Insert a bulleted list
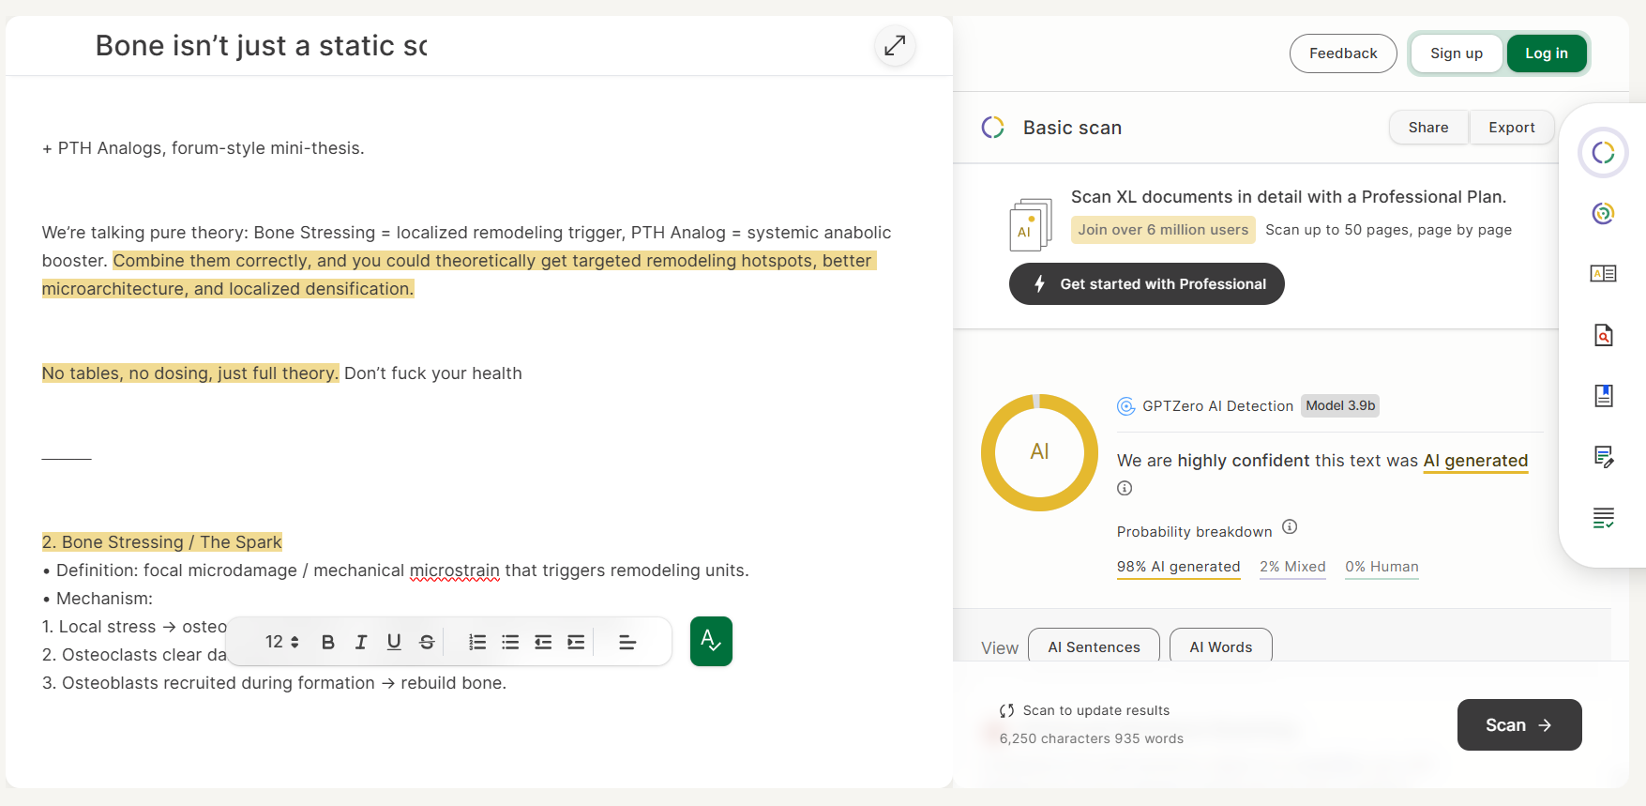1646x806 pixels. (510, 642)
